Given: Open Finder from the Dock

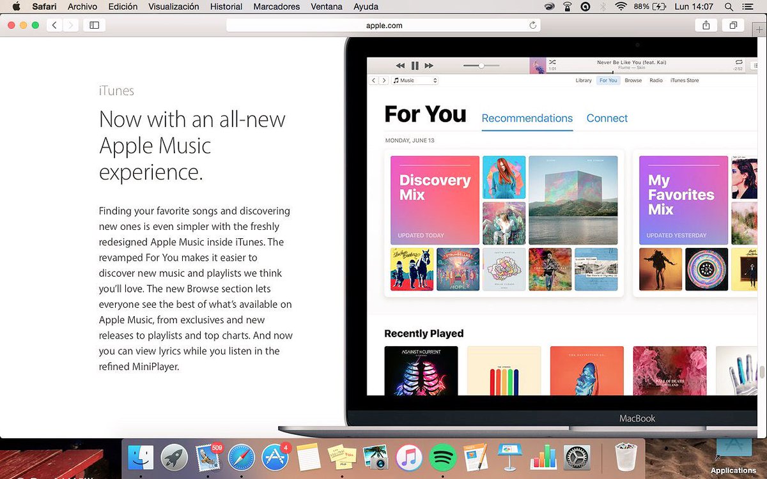Looking at the screenshot, I should click(x=141, y=457).
